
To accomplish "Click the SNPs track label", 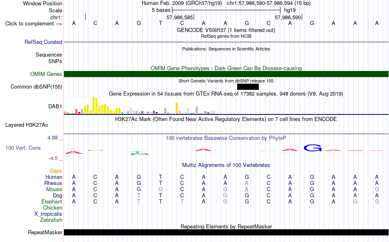I will 55,61.
